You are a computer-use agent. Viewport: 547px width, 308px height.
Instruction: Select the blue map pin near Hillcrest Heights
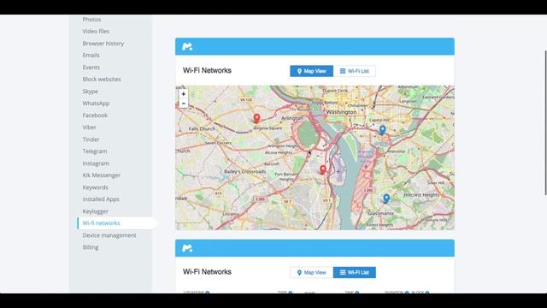tap(386, 198)
